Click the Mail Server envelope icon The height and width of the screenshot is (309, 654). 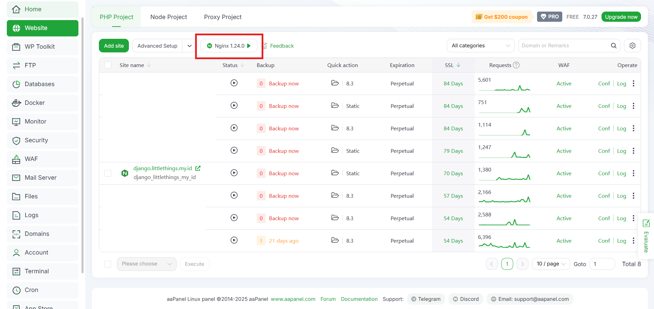click(16, 178)
